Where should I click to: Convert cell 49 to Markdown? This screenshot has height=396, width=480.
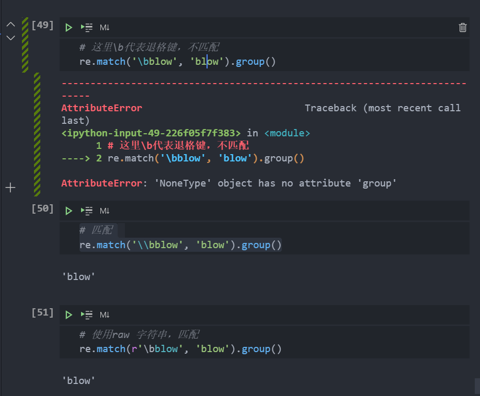(105, 28)
